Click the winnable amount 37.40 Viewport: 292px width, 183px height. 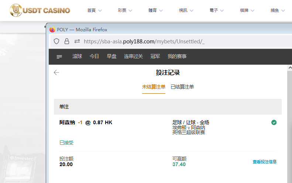point(179,164)
